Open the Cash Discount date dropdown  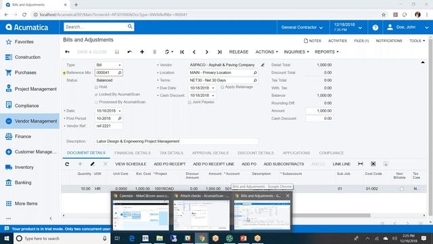point(213,96)
